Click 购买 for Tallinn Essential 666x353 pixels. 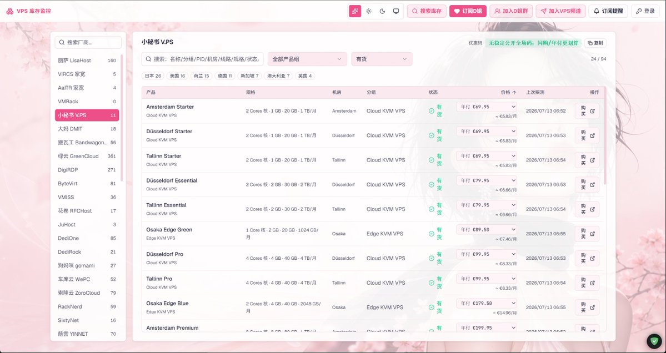click(587, 209)
